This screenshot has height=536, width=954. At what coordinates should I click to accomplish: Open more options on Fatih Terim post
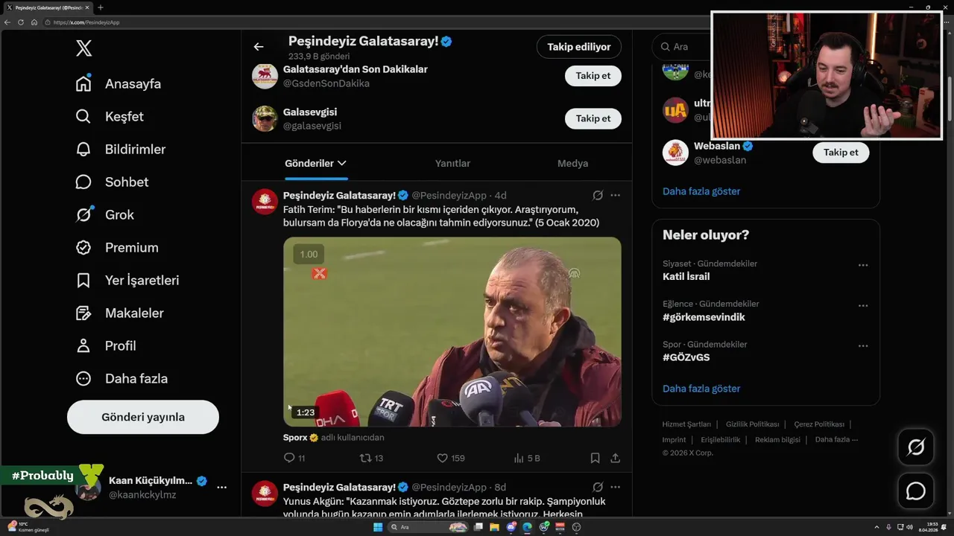(x=616, y=195)
